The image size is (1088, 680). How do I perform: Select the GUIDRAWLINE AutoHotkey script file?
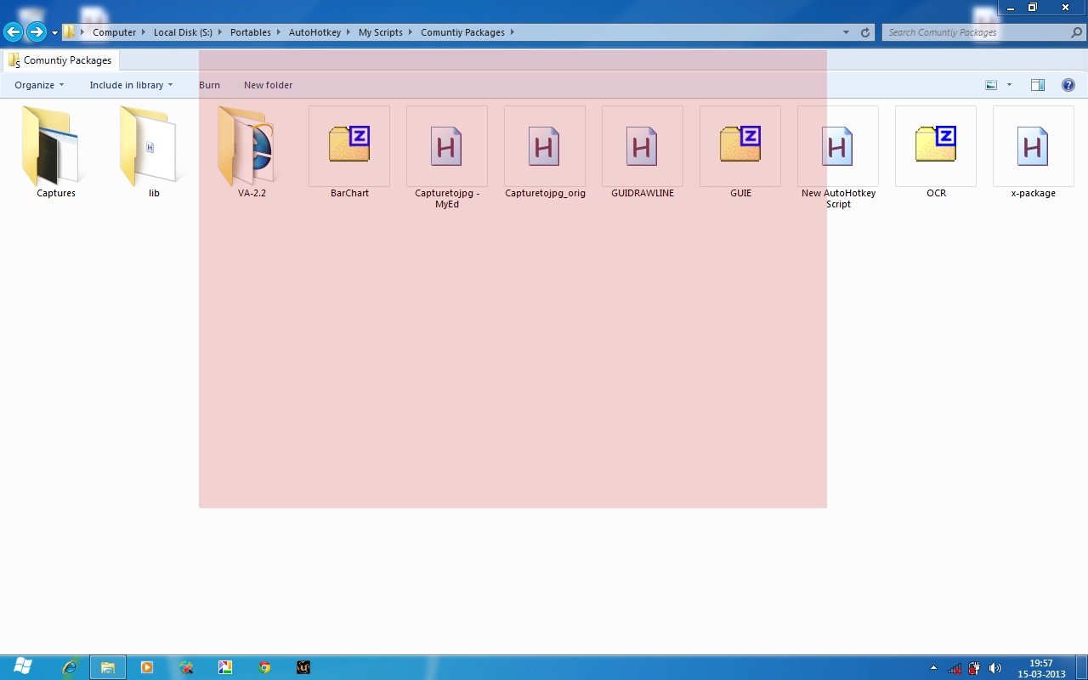pos(642,146)
